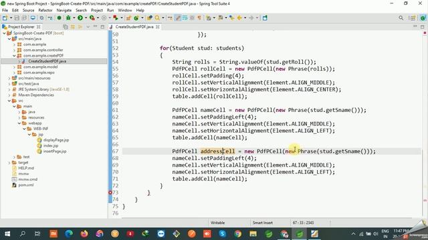Click the Run with coverage icon
Image resolution: width=428 pixels, height=240 pixels.
point(92,18)
